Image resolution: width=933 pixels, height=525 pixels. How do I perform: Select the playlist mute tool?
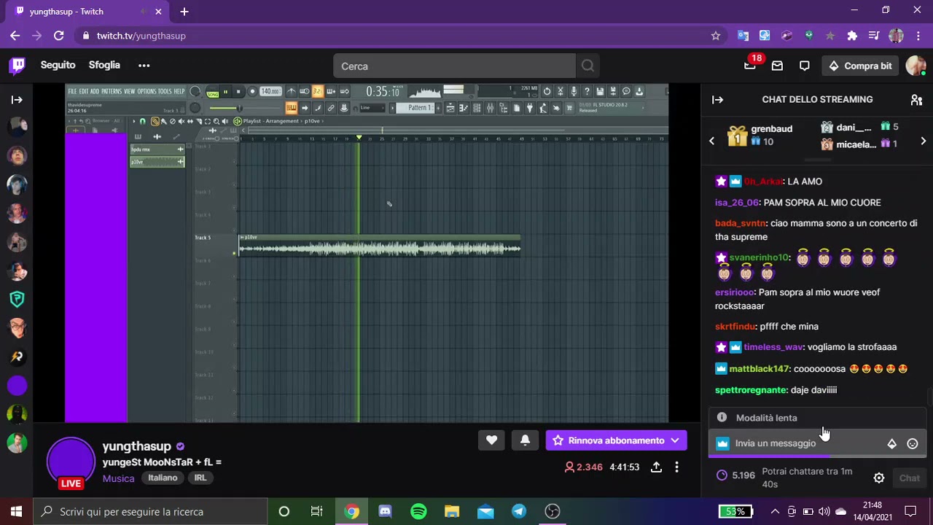pyautogui.click(x=181, y=121)
